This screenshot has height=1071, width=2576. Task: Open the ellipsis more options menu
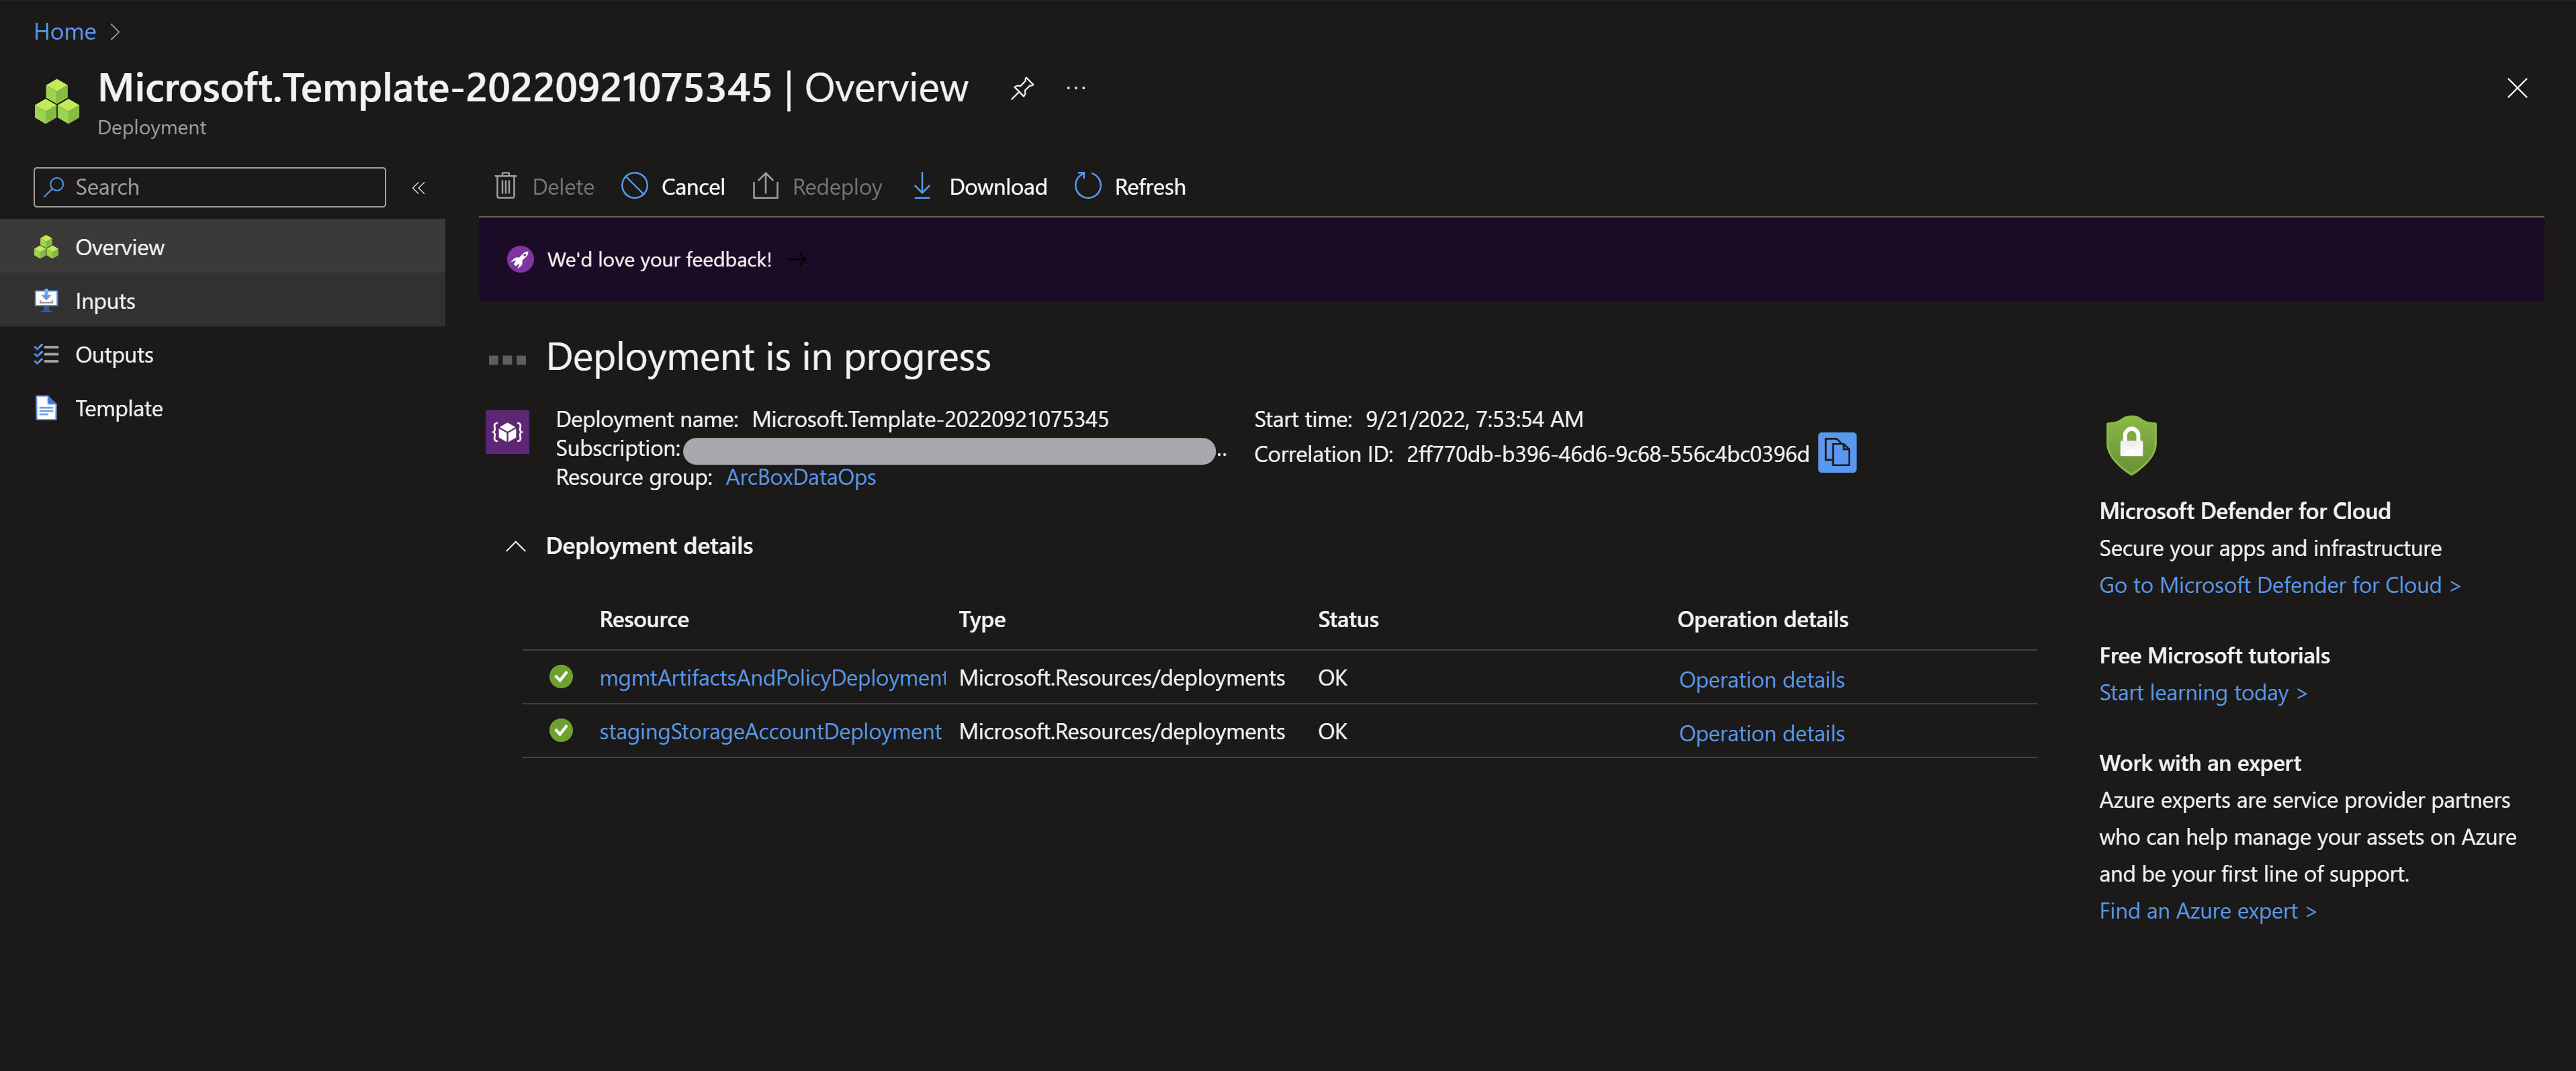pos(1076,88)
